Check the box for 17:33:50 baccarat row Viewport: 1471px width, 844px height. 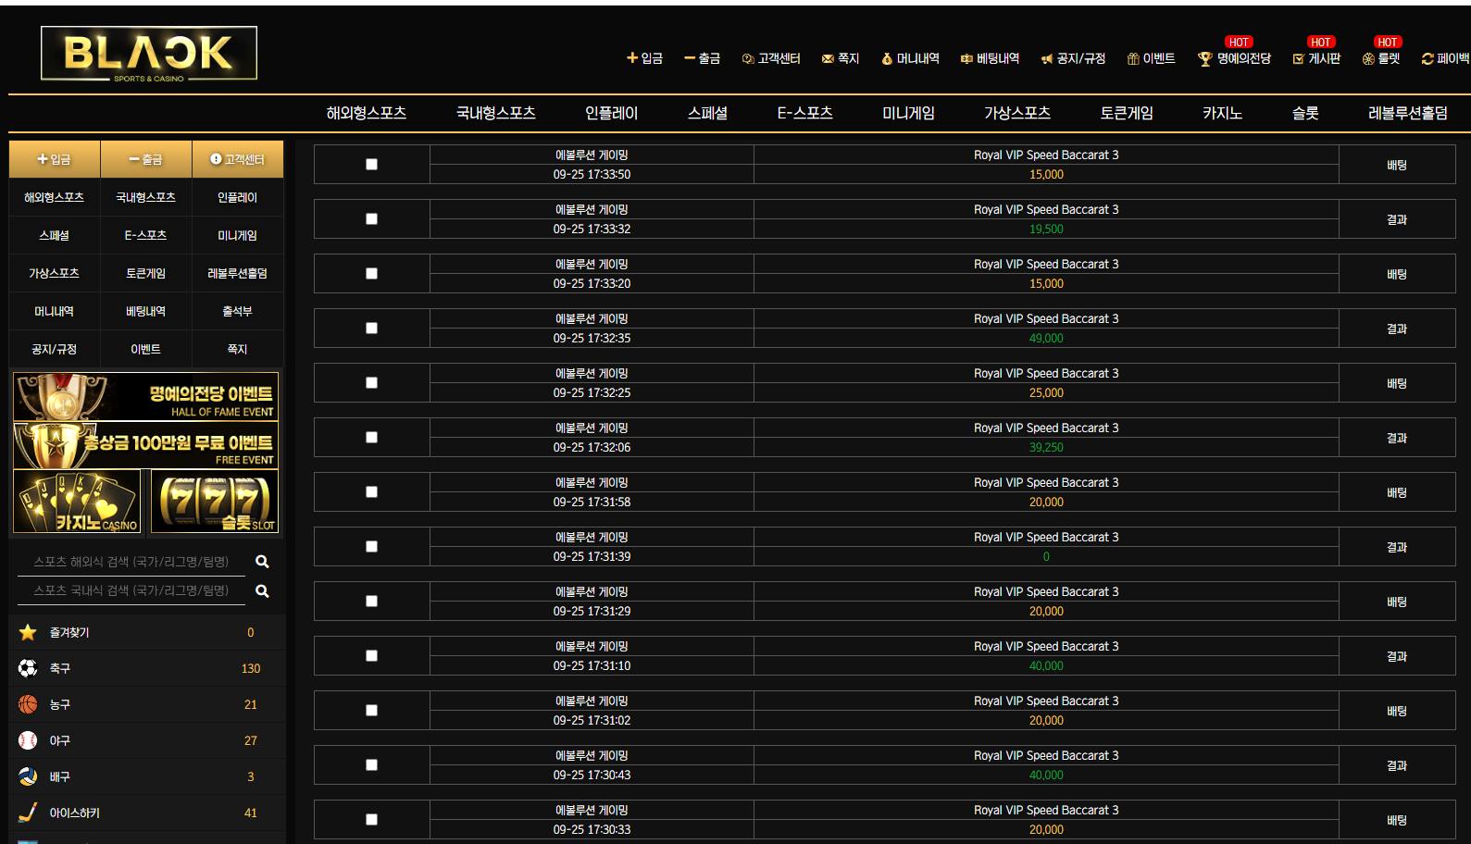tap(371, 165)
